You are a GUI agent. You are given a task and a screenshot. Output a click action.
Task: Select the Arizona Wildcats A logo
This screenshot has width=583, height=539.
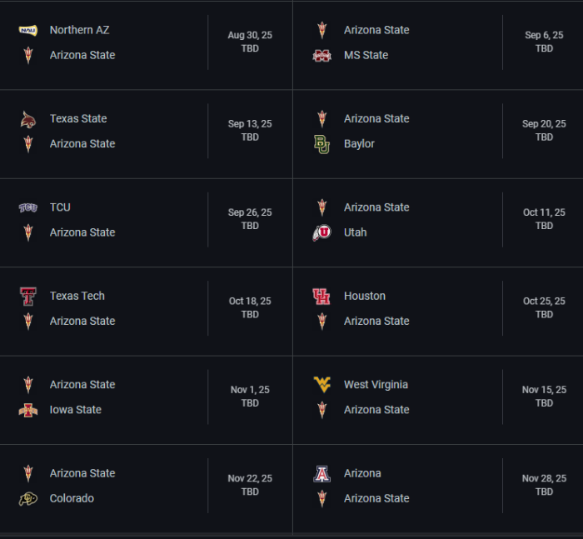click(x=322, y=474)
